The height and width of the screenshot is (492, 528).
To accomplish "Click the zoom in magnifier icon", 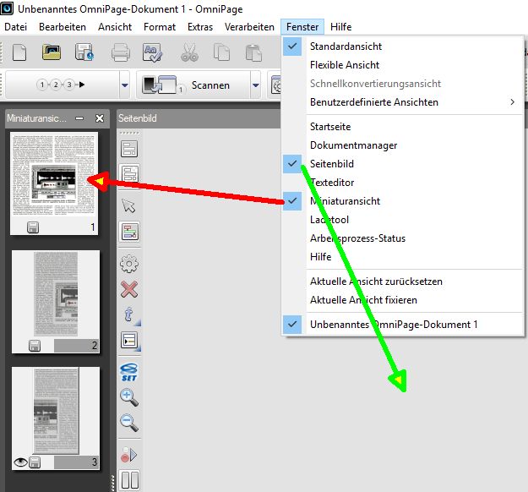I will click(129, 398).
